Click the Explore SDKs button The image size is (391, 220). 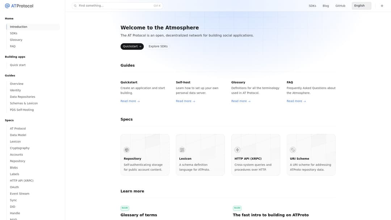[158, 46]
